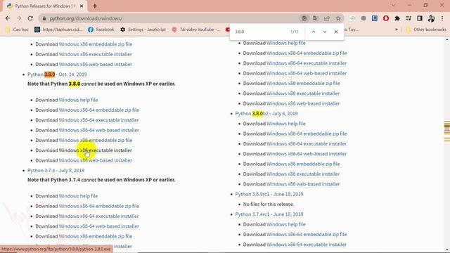Open the Python 3.6.9rc1 - June 18, 2019 link

tap(269, 194)
